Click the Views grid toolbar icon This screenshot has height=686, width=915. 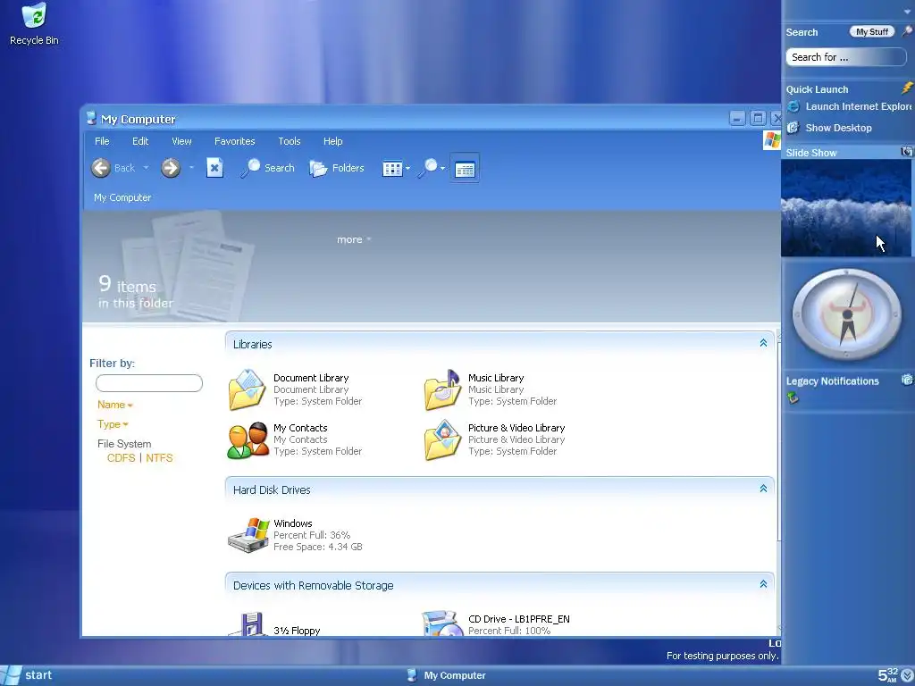click(391, 169)
